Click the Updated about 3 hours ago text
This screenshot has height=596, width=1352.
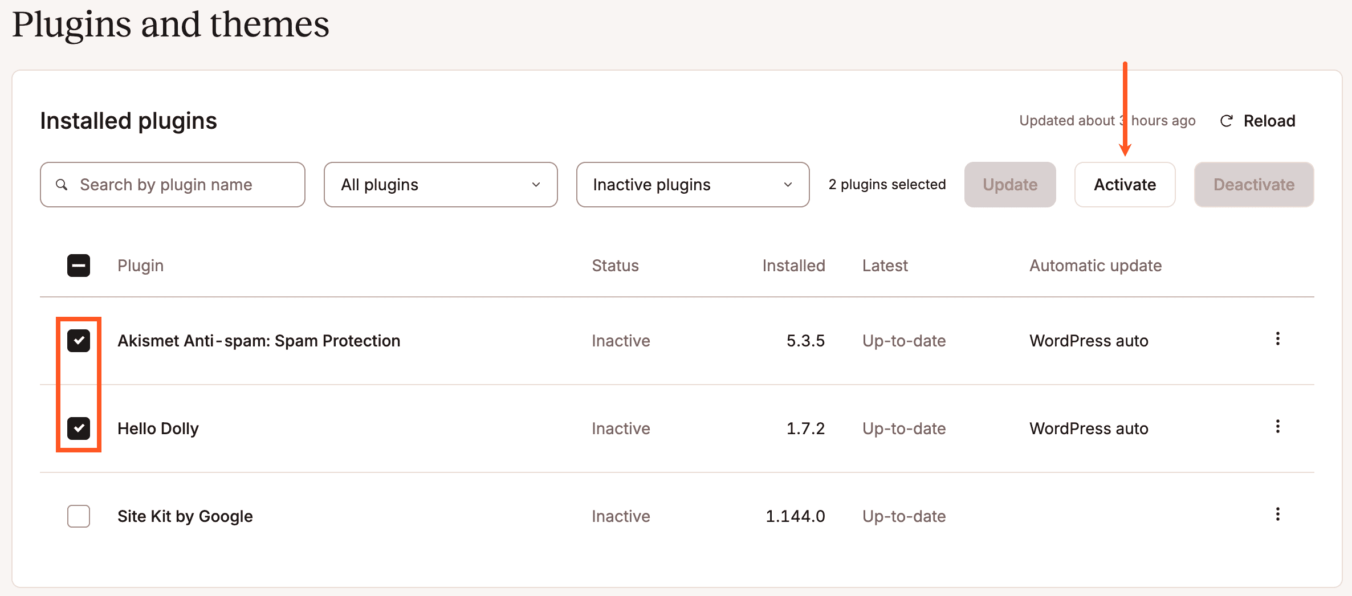[1107, 121]
